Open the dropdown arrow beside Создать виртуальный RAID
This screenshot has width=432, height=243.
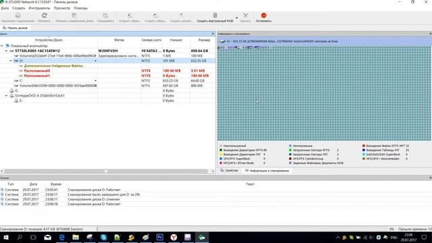(237, 18)
